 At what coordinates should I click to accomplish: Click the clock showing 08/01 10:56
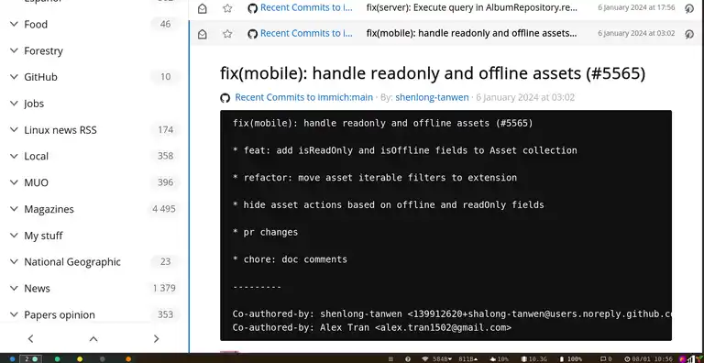click(x=648, y=359)
